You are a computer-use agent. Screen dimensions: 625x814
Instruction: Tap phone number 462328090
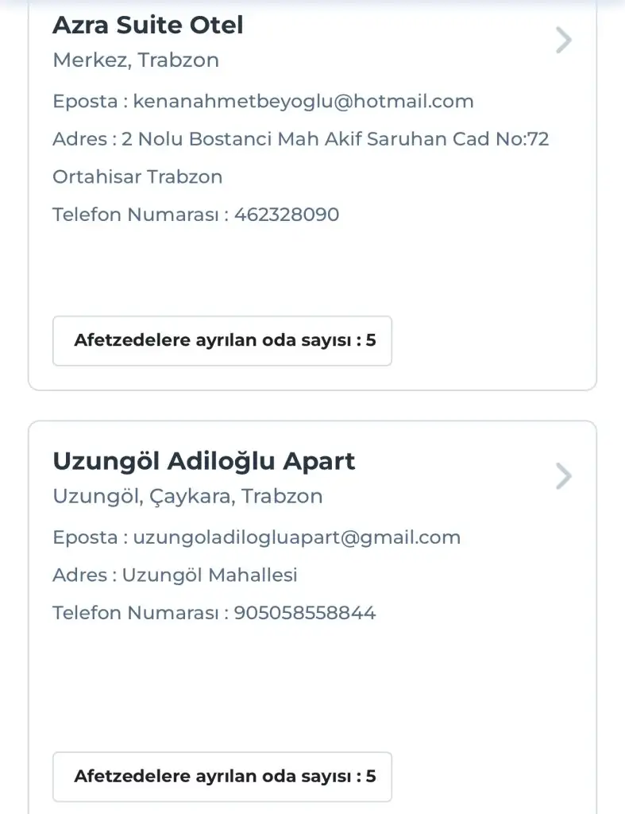(x=287, y=215)
